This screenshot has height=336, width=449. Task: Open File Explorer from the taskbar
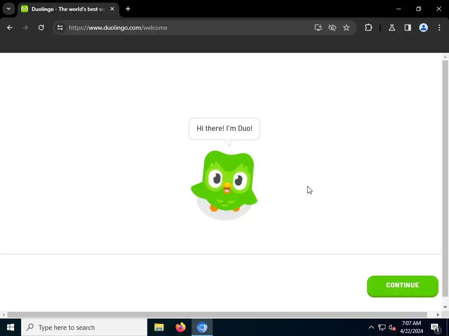point(159,327)
